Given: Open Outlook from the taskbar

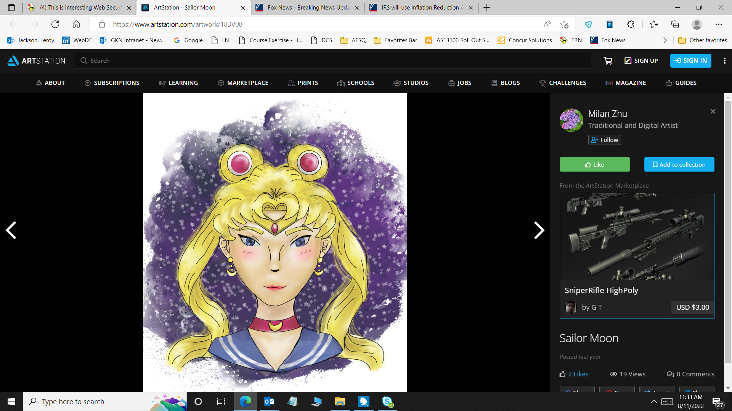Looking at the screenshot, I should [269, 401].
